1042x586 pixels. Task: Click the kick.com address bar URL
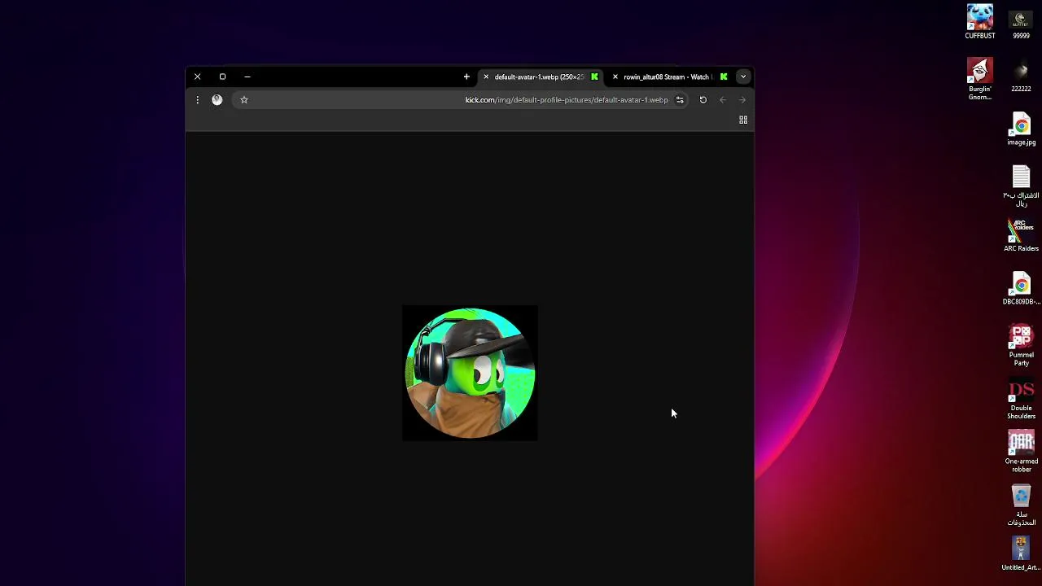pos(567,99)
